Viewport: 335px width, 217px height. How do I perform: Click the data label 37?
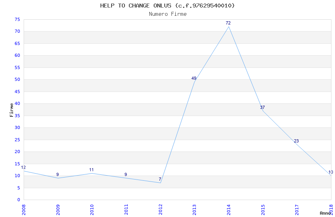coord(262,107)
